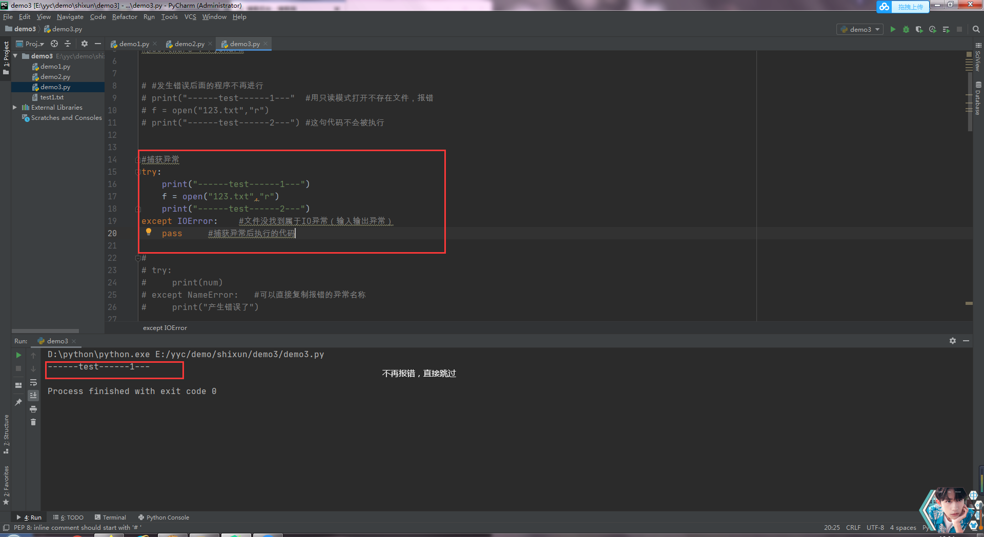Click the 20:25 cursor position indicator
Viewport: 984px width, 537px height.
pyautogui.click(x=832, y=528)
